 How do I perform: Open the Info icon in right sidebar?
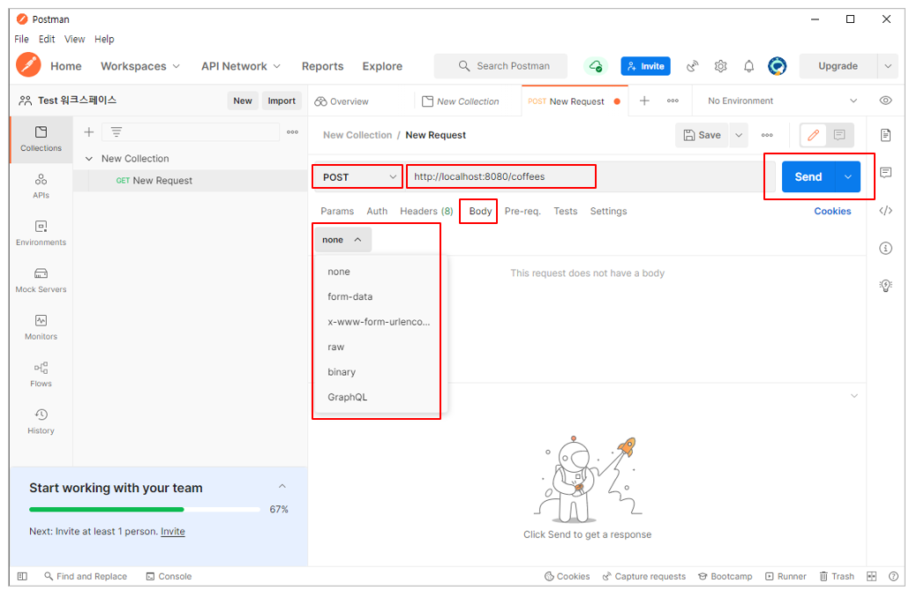[x=885, y=249]
